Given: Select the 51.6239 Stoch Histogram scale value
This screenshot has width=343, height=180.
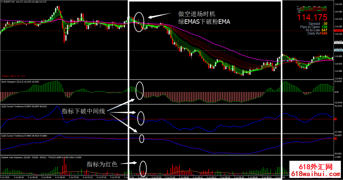Looking at the screenshot, I should tap(338, 81).
